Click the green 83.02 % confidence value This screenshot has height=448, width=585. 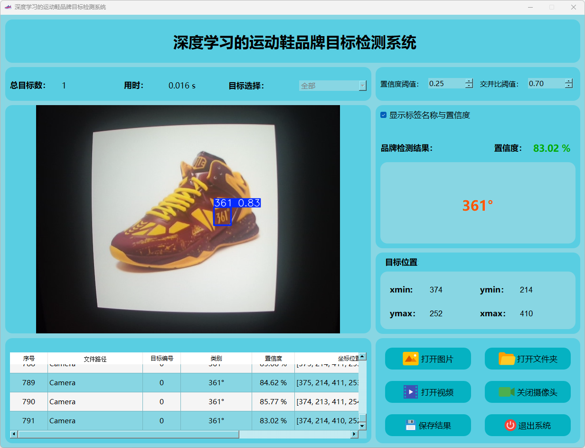552,148
